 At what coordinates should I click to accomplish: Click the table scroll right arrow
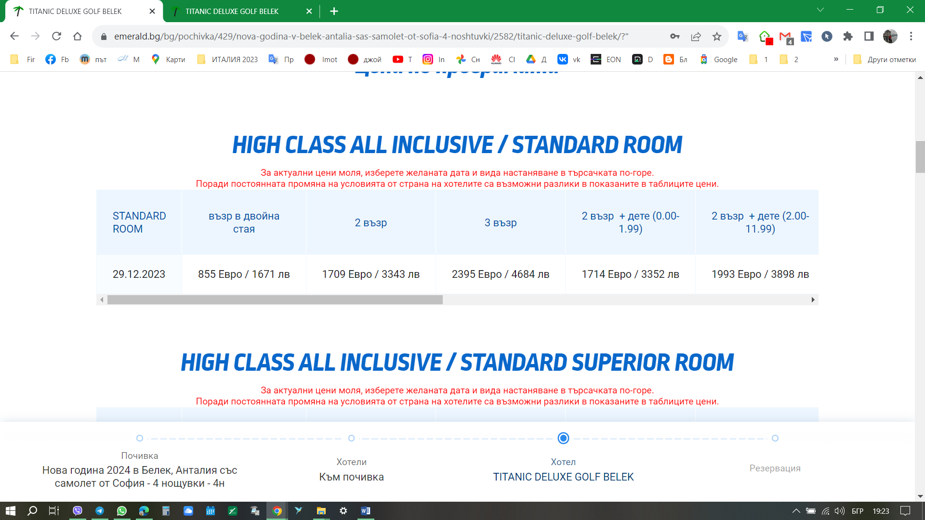(813, 299)
